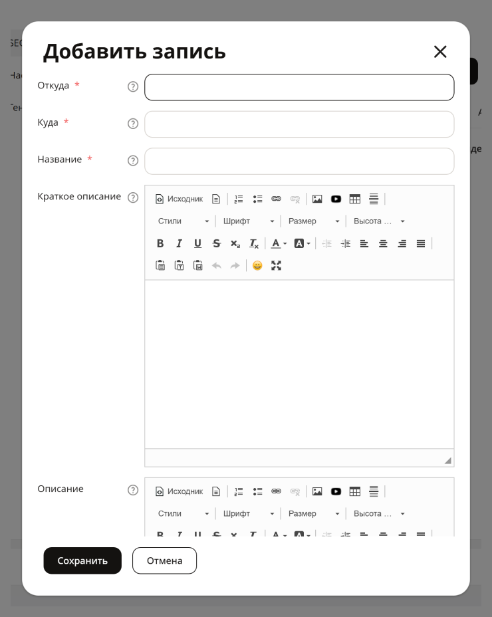The height and width of the screenshot is (617, 492).
Task: Insert horizontal line in Краткое описание editor
Action: pyautogui.click(x=374, y=199)
